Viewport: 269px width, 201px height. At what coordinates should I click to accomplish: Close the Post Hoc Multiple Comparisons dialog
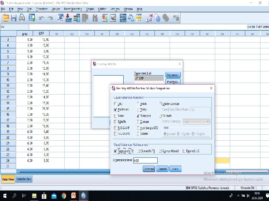coord(211,88)
